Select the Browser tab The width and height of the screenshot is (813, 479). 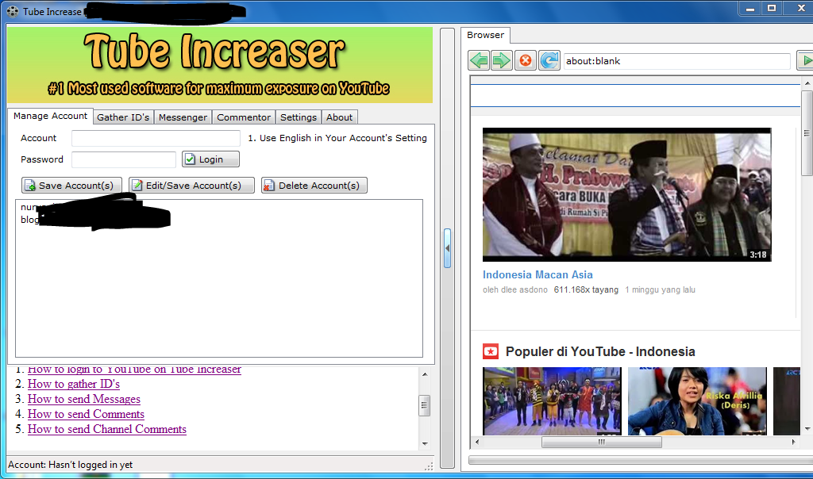[x=485, y=35]
